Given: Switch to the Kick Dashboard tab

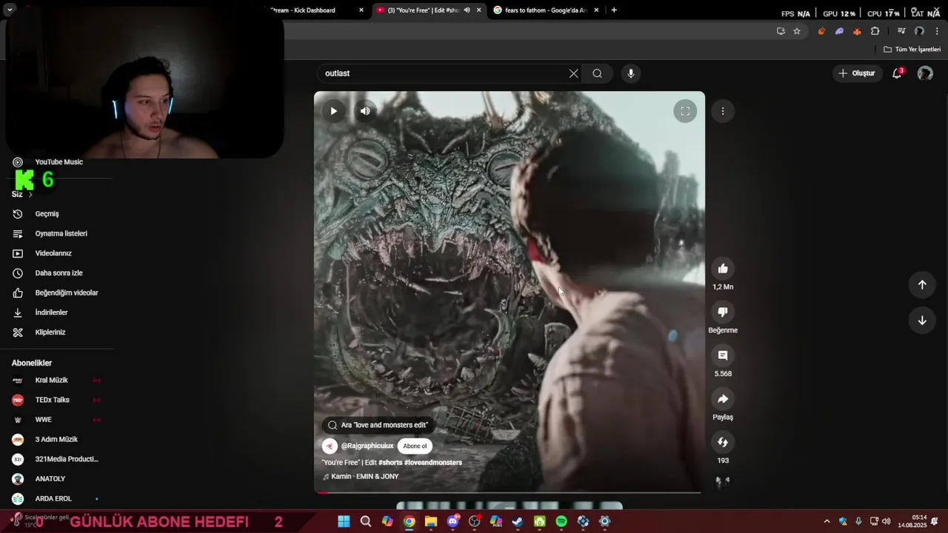Looking at the screenshot, I should 311,10.
